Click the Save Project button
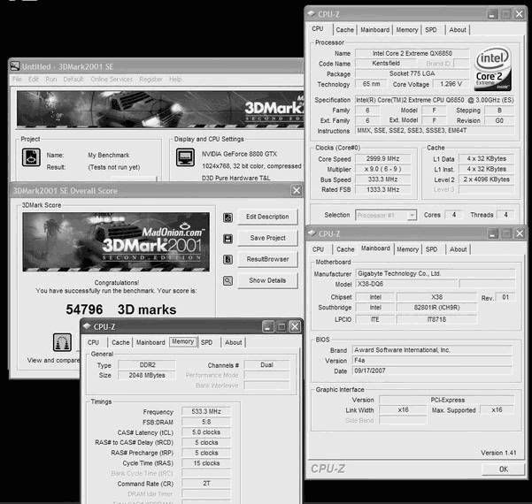The image size is (532, 504). point(267,238)
